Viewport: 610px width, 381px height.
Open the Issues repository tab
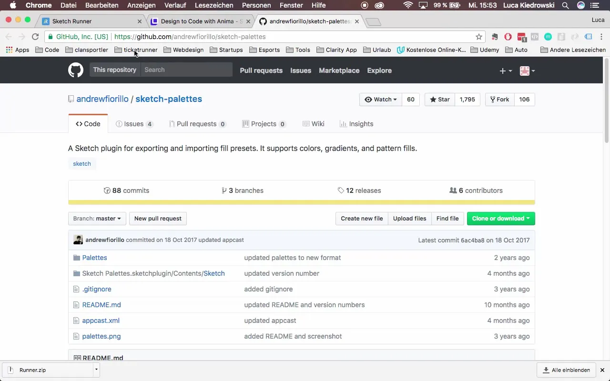(x=134, y=124)
